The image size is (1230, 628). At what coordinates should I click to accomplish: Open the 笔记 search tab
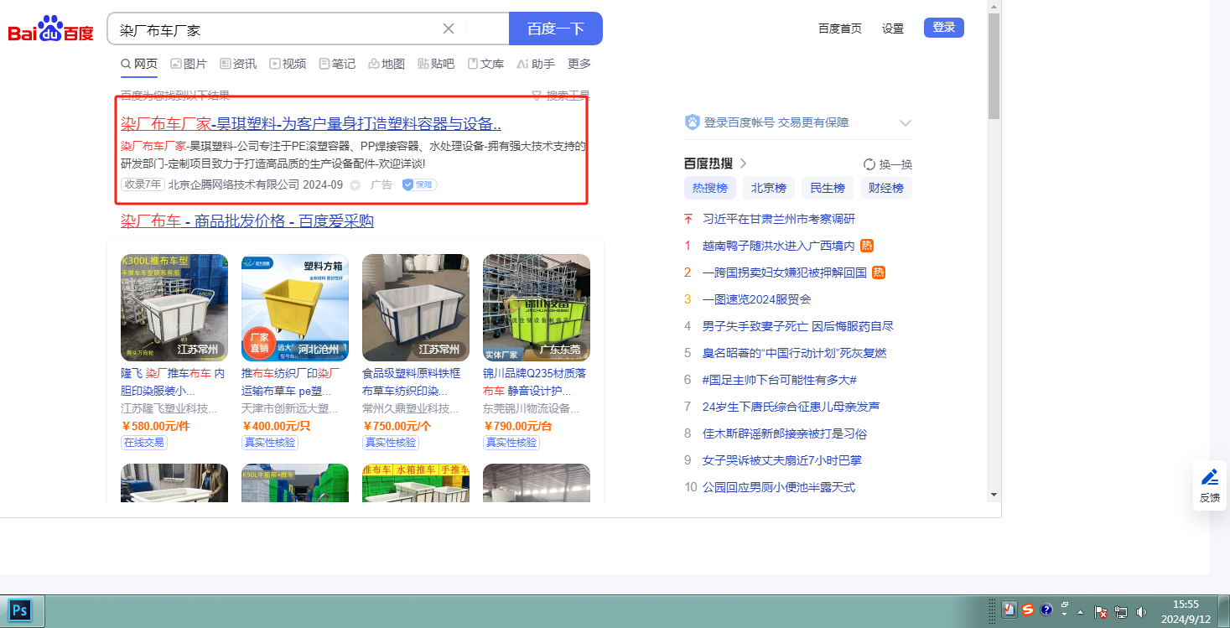tap(337, 64)
